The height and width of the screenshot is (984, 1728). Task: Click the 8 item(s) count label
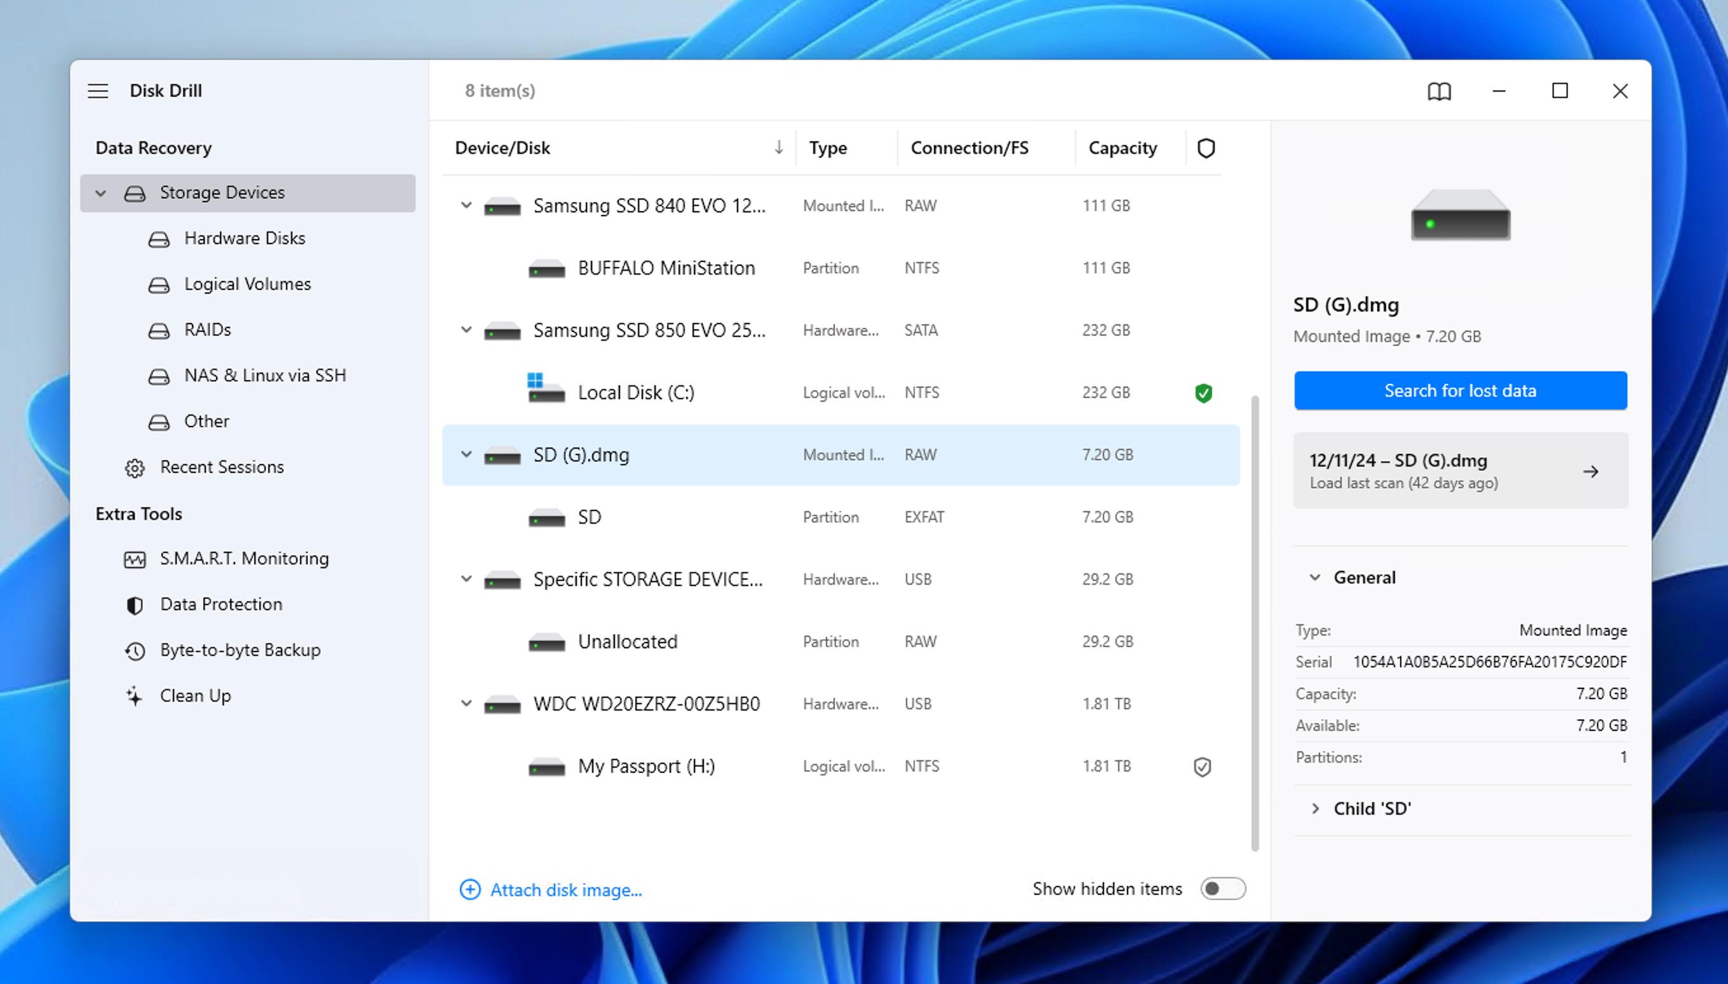[500, 90]
